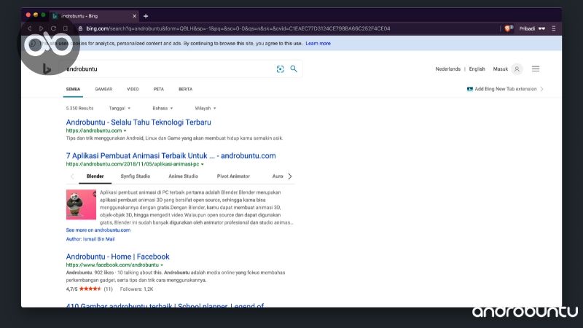Click the bookmark icon in the toolbar
Viewport: 583px width, 328px height.
point(66,28)
